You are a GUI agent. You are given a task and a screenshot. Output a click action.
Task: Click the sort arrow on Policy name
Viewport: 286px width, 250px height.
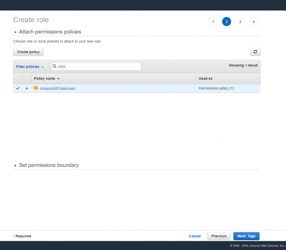pos(58,79)
